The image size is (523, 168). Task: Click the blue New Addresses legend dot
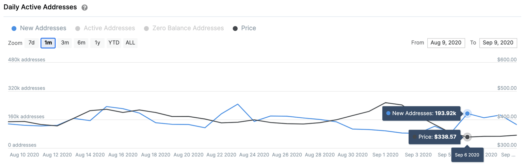tap(14, 29)
